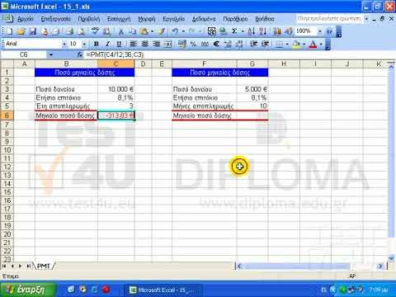
Task: Open the Name Box dropdown arrow
Action: point(51,55)
